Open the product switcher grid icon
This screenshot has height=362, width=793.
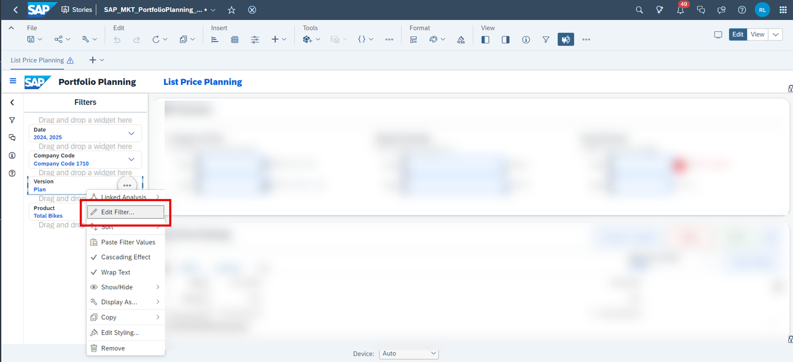point(783,10)
